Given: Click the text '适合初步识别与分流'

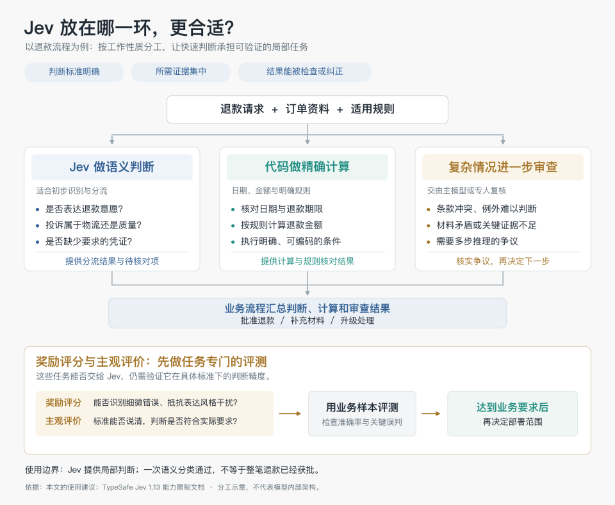Looking at the screenshot, I should pos(72,191).
